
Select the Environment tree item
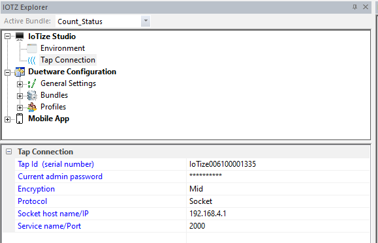[63, 48]
